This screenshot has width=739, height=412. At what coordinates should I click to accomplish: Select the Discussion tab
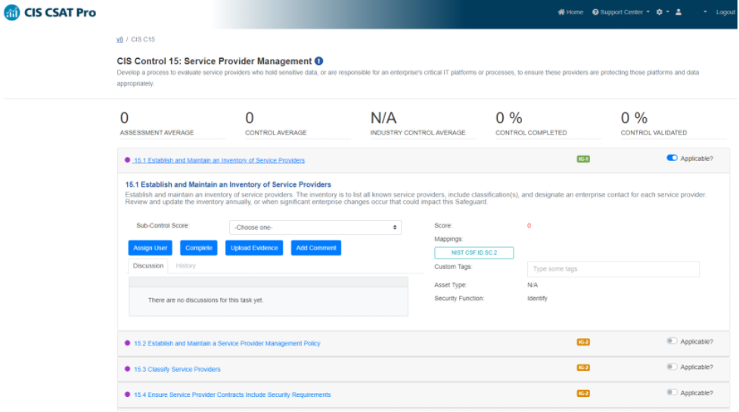tap(148, 266)
